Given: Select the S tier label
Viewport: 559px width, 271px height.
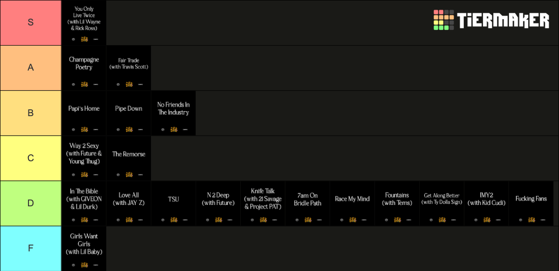Looking at the screenshot, I should pos(31,23).
